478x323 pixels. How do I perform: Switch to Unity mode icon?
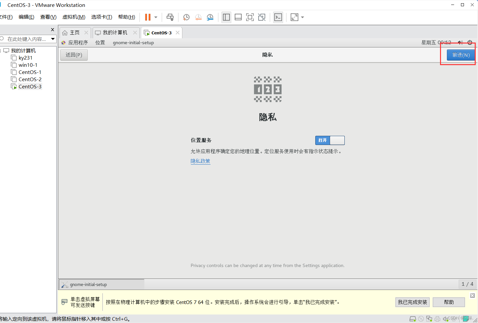pyautogui.click(x=262, y=17)
